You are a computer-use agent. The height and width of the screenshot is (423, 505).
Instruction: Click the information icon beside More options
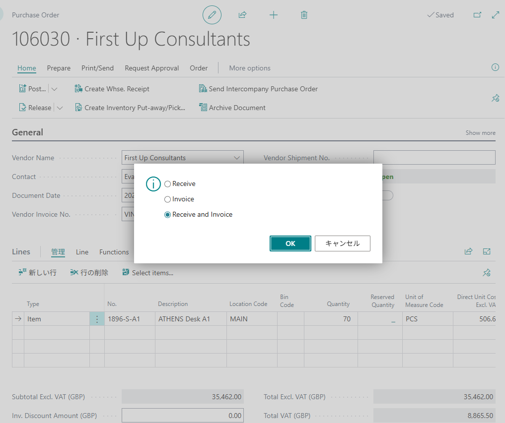click(496, 67)
